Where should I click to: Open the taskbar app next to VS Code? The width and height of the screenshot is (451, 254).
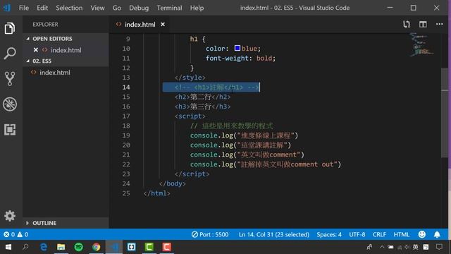132,247
